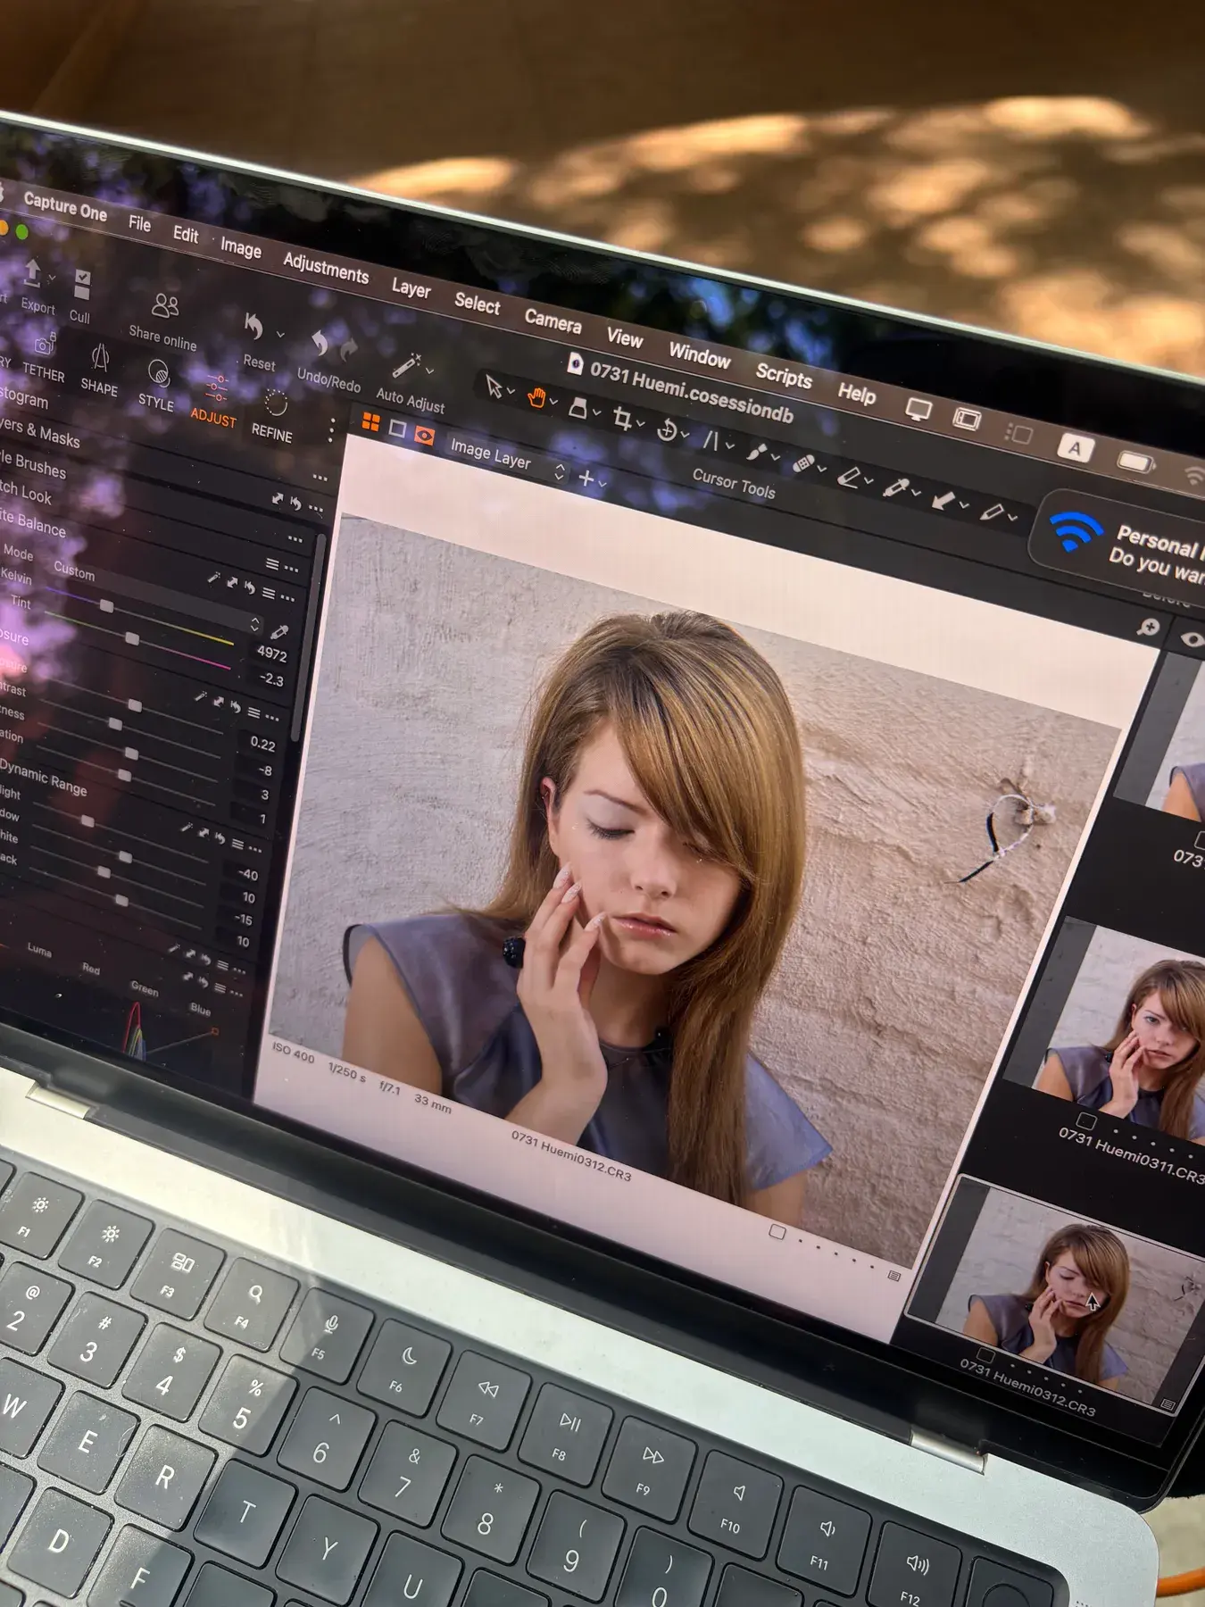Open the TETHER tool tab

point(43,358)
